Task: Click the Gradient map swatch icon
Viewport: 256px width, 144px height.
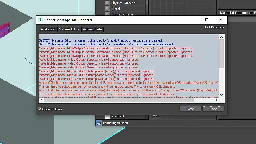Action: pos(108,117)
